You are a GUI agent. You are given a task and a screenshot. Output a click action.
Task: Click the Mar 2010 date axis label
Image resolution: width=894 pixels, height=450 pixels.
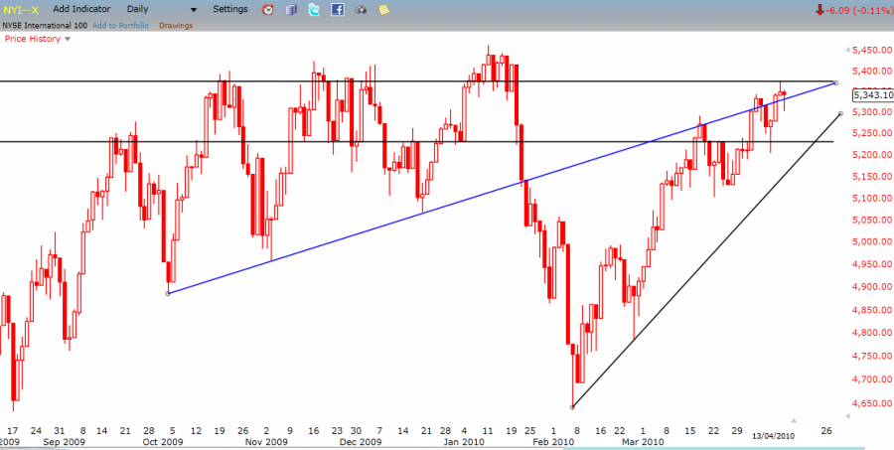point(641,442)
